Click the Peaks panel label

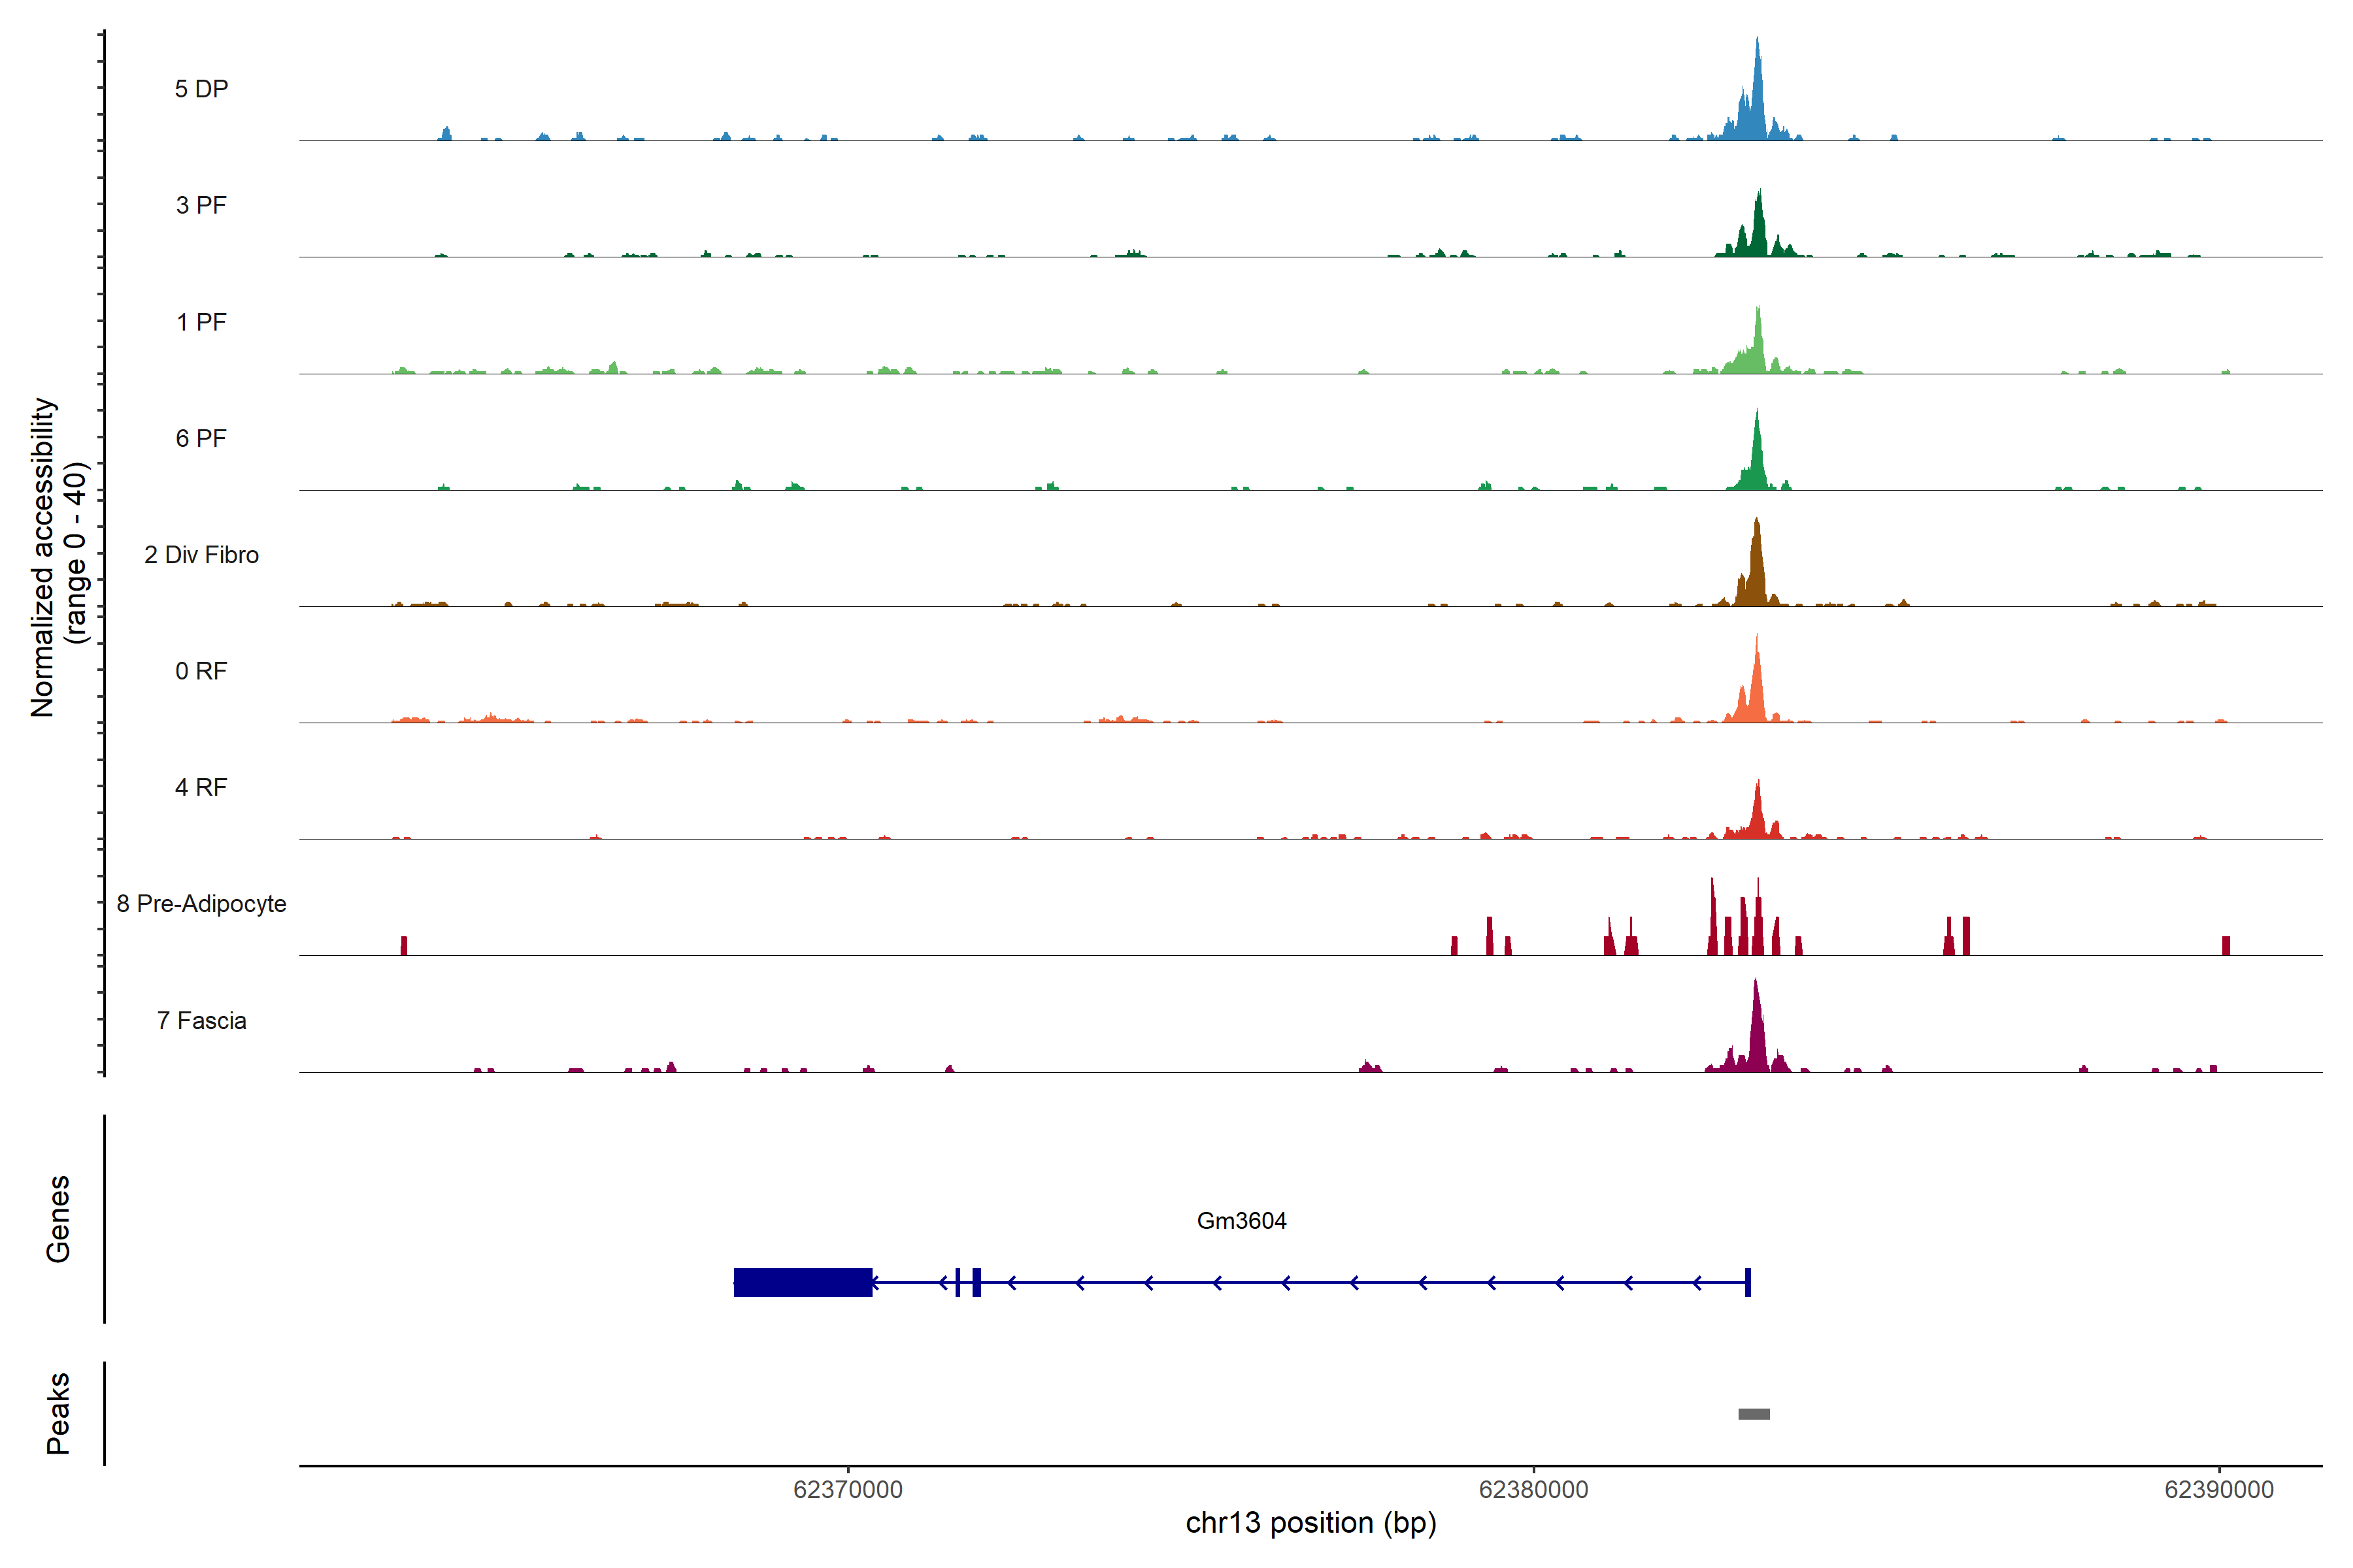58,1413
